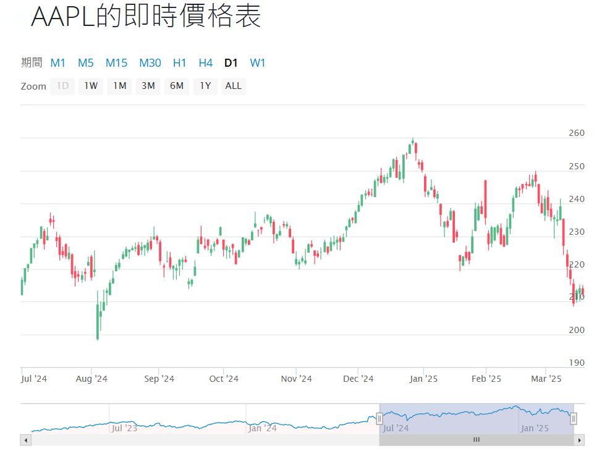This screenshot has width=615, height=451.
Task: Click the 240 price label
Action: click(x=577, y=199)
